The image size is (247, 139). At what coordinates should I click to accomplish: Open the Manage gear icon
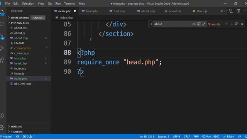tap(2, 127)
